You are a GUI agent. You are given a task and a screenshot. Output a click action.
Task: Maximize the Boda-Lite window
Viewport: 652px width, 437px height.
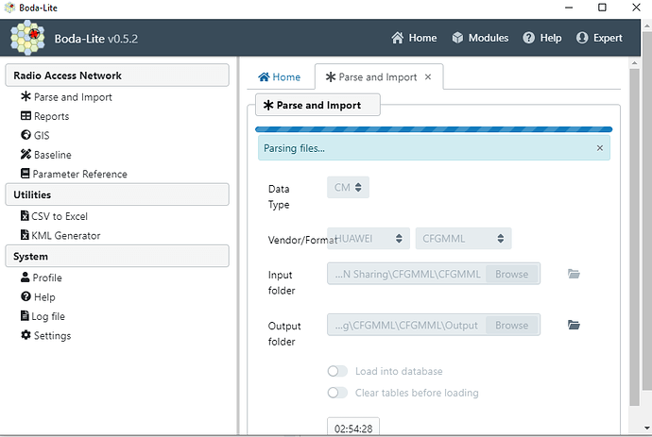[x=602, y=8]
